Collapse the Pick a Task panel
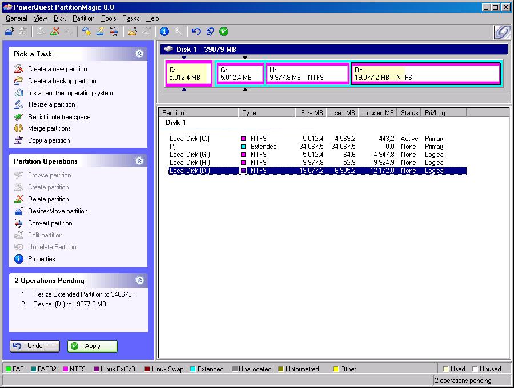514x388 pixels. click(x=139, y=54)
